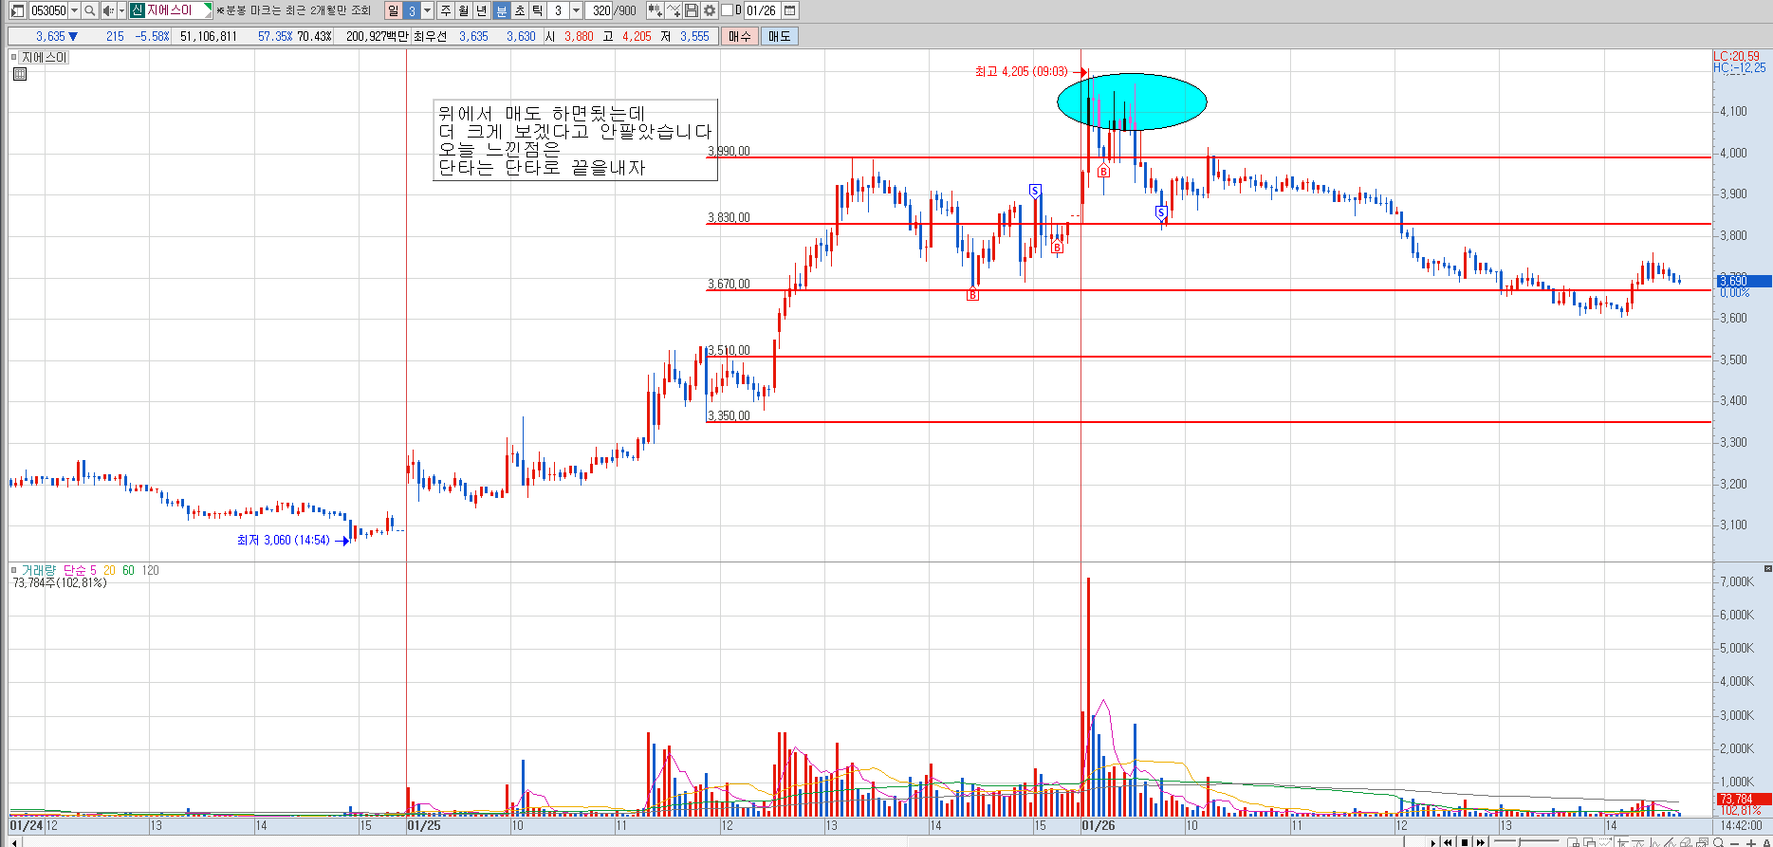Click the 매수 buy button
Viewport: 1773px width, 847px height.
point(739,36)
